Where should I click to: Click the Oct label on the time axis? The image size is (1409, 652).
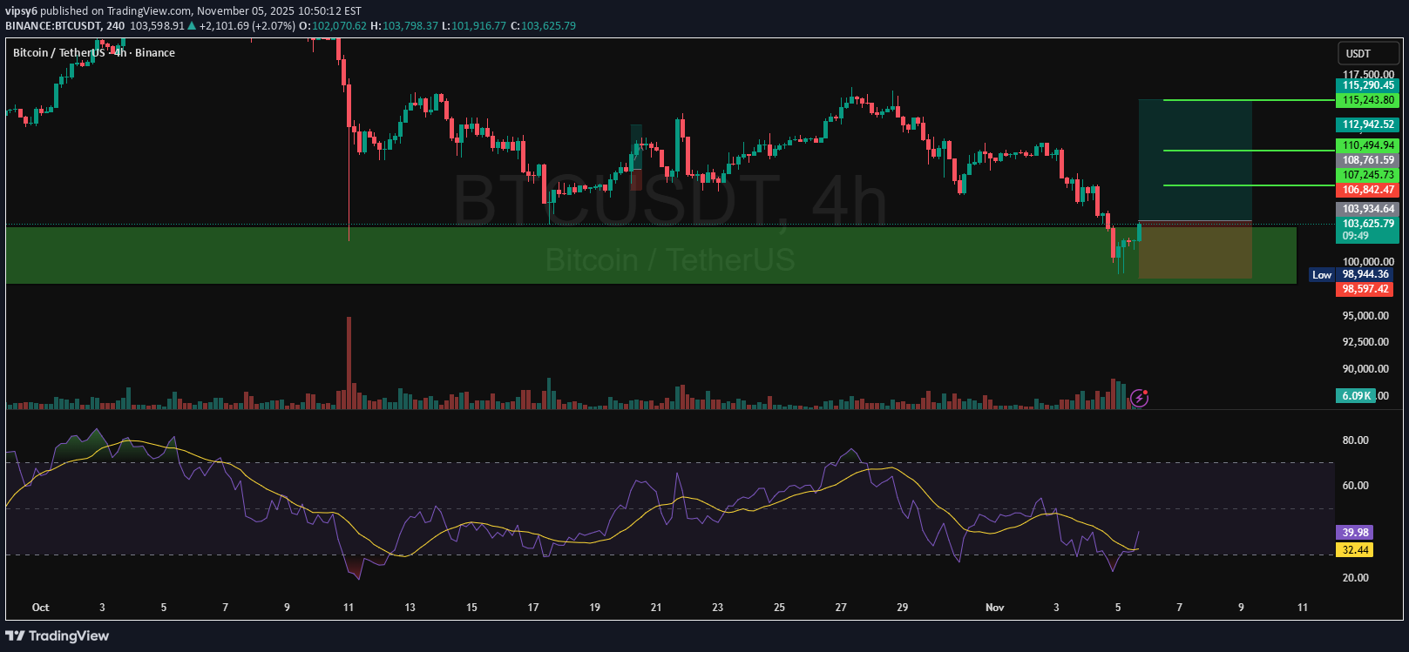point(40,608)
